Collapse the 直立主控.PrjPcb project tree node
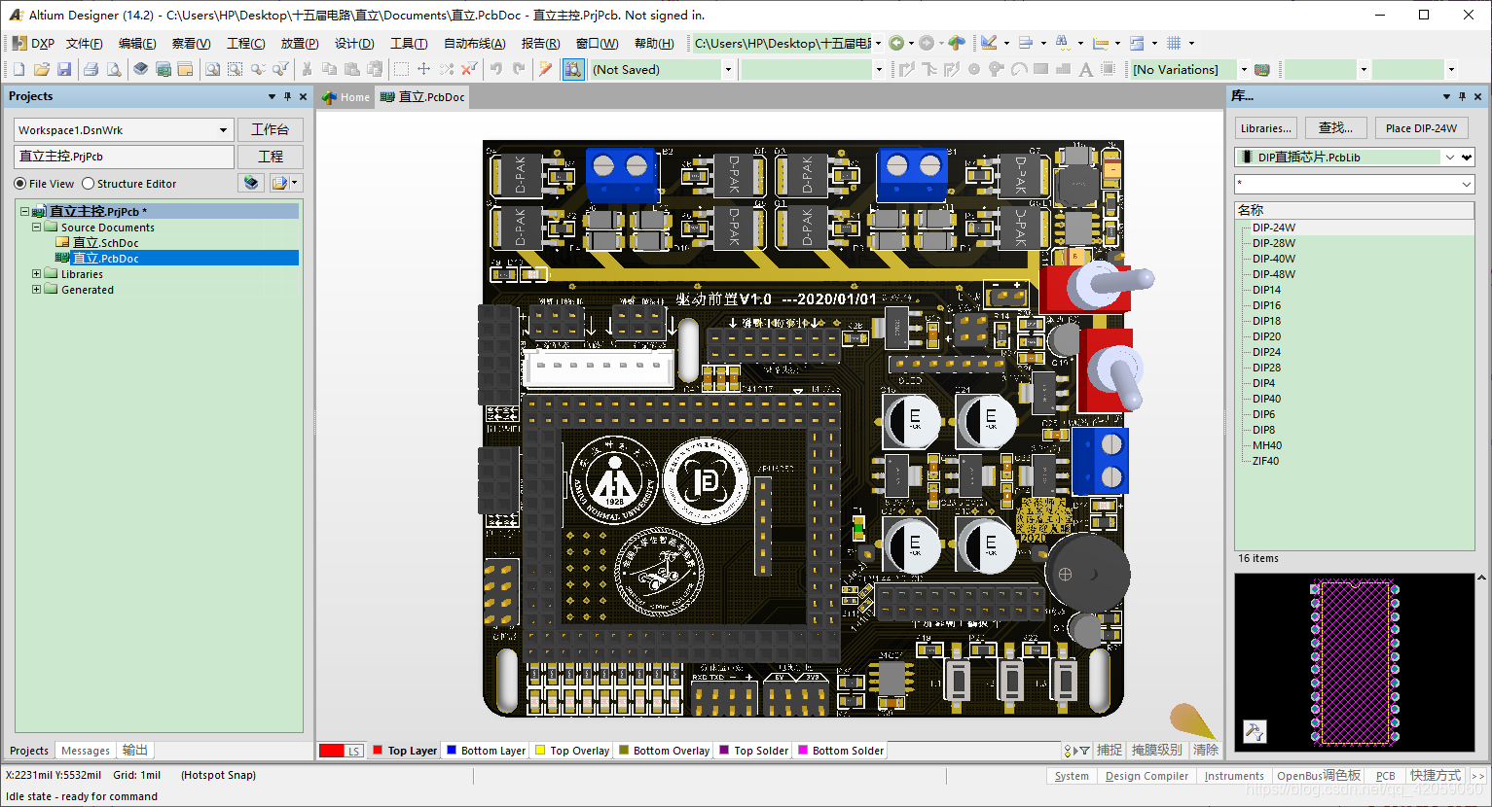The width and height of the screenshot is (1492, 807). click(x=24, y=212)
